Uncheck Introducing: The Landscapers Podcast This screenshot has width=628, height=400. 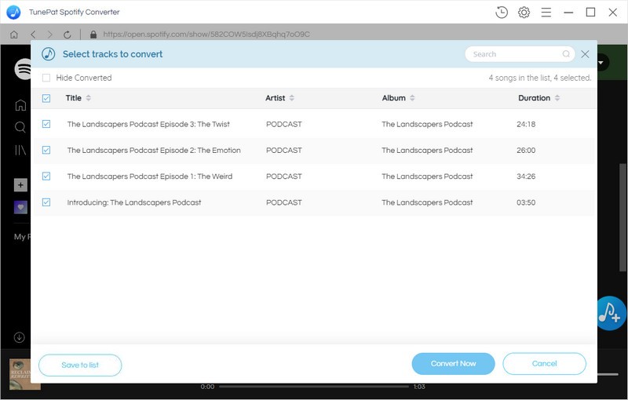pyautogui.click(x=46, y=202)
